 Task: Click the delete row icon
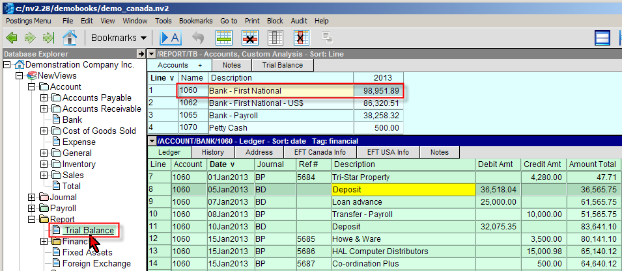[251, 38]
